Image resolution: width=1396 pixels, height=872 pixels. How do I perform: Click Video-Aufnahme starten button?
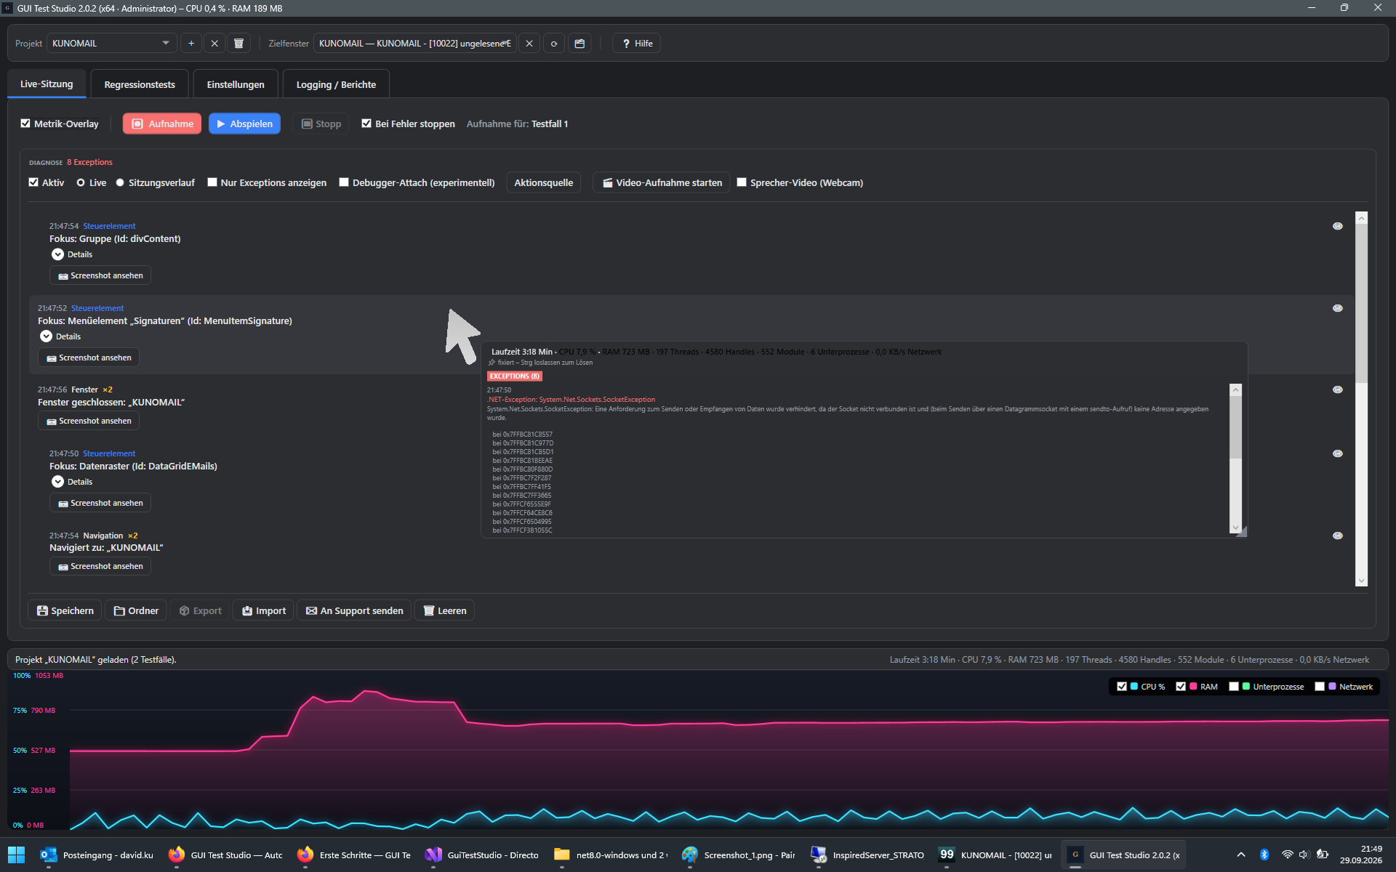point(662,182)
